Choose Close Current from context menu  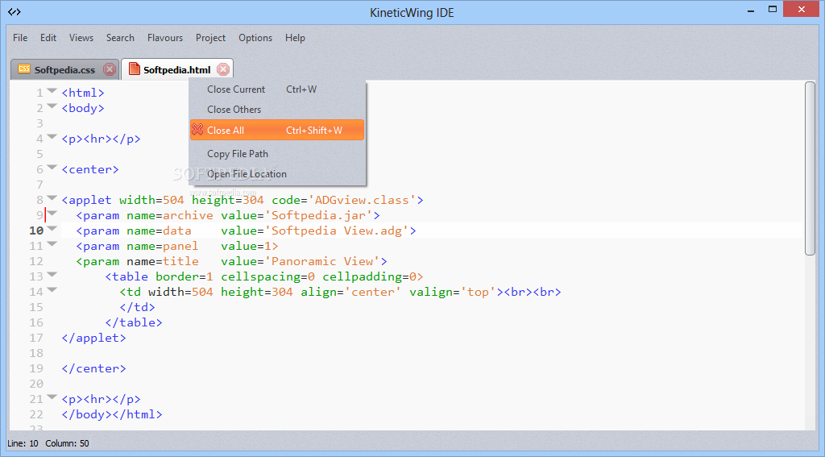(277, 89)
